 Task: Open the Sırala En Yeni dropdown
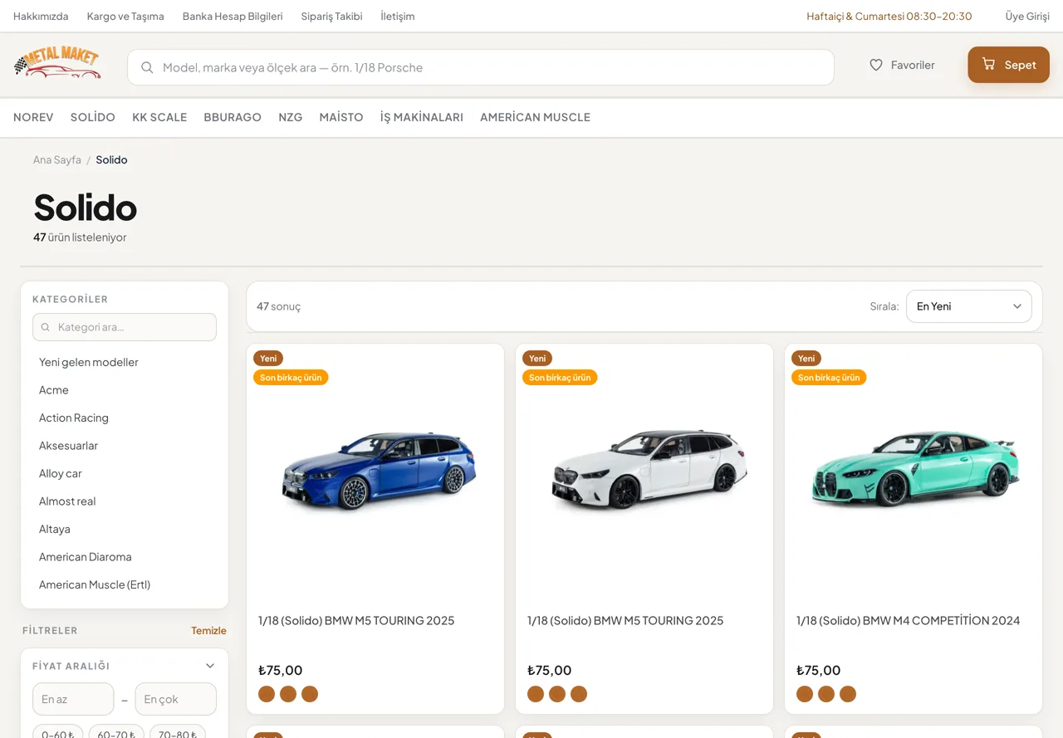pos(968,306)
